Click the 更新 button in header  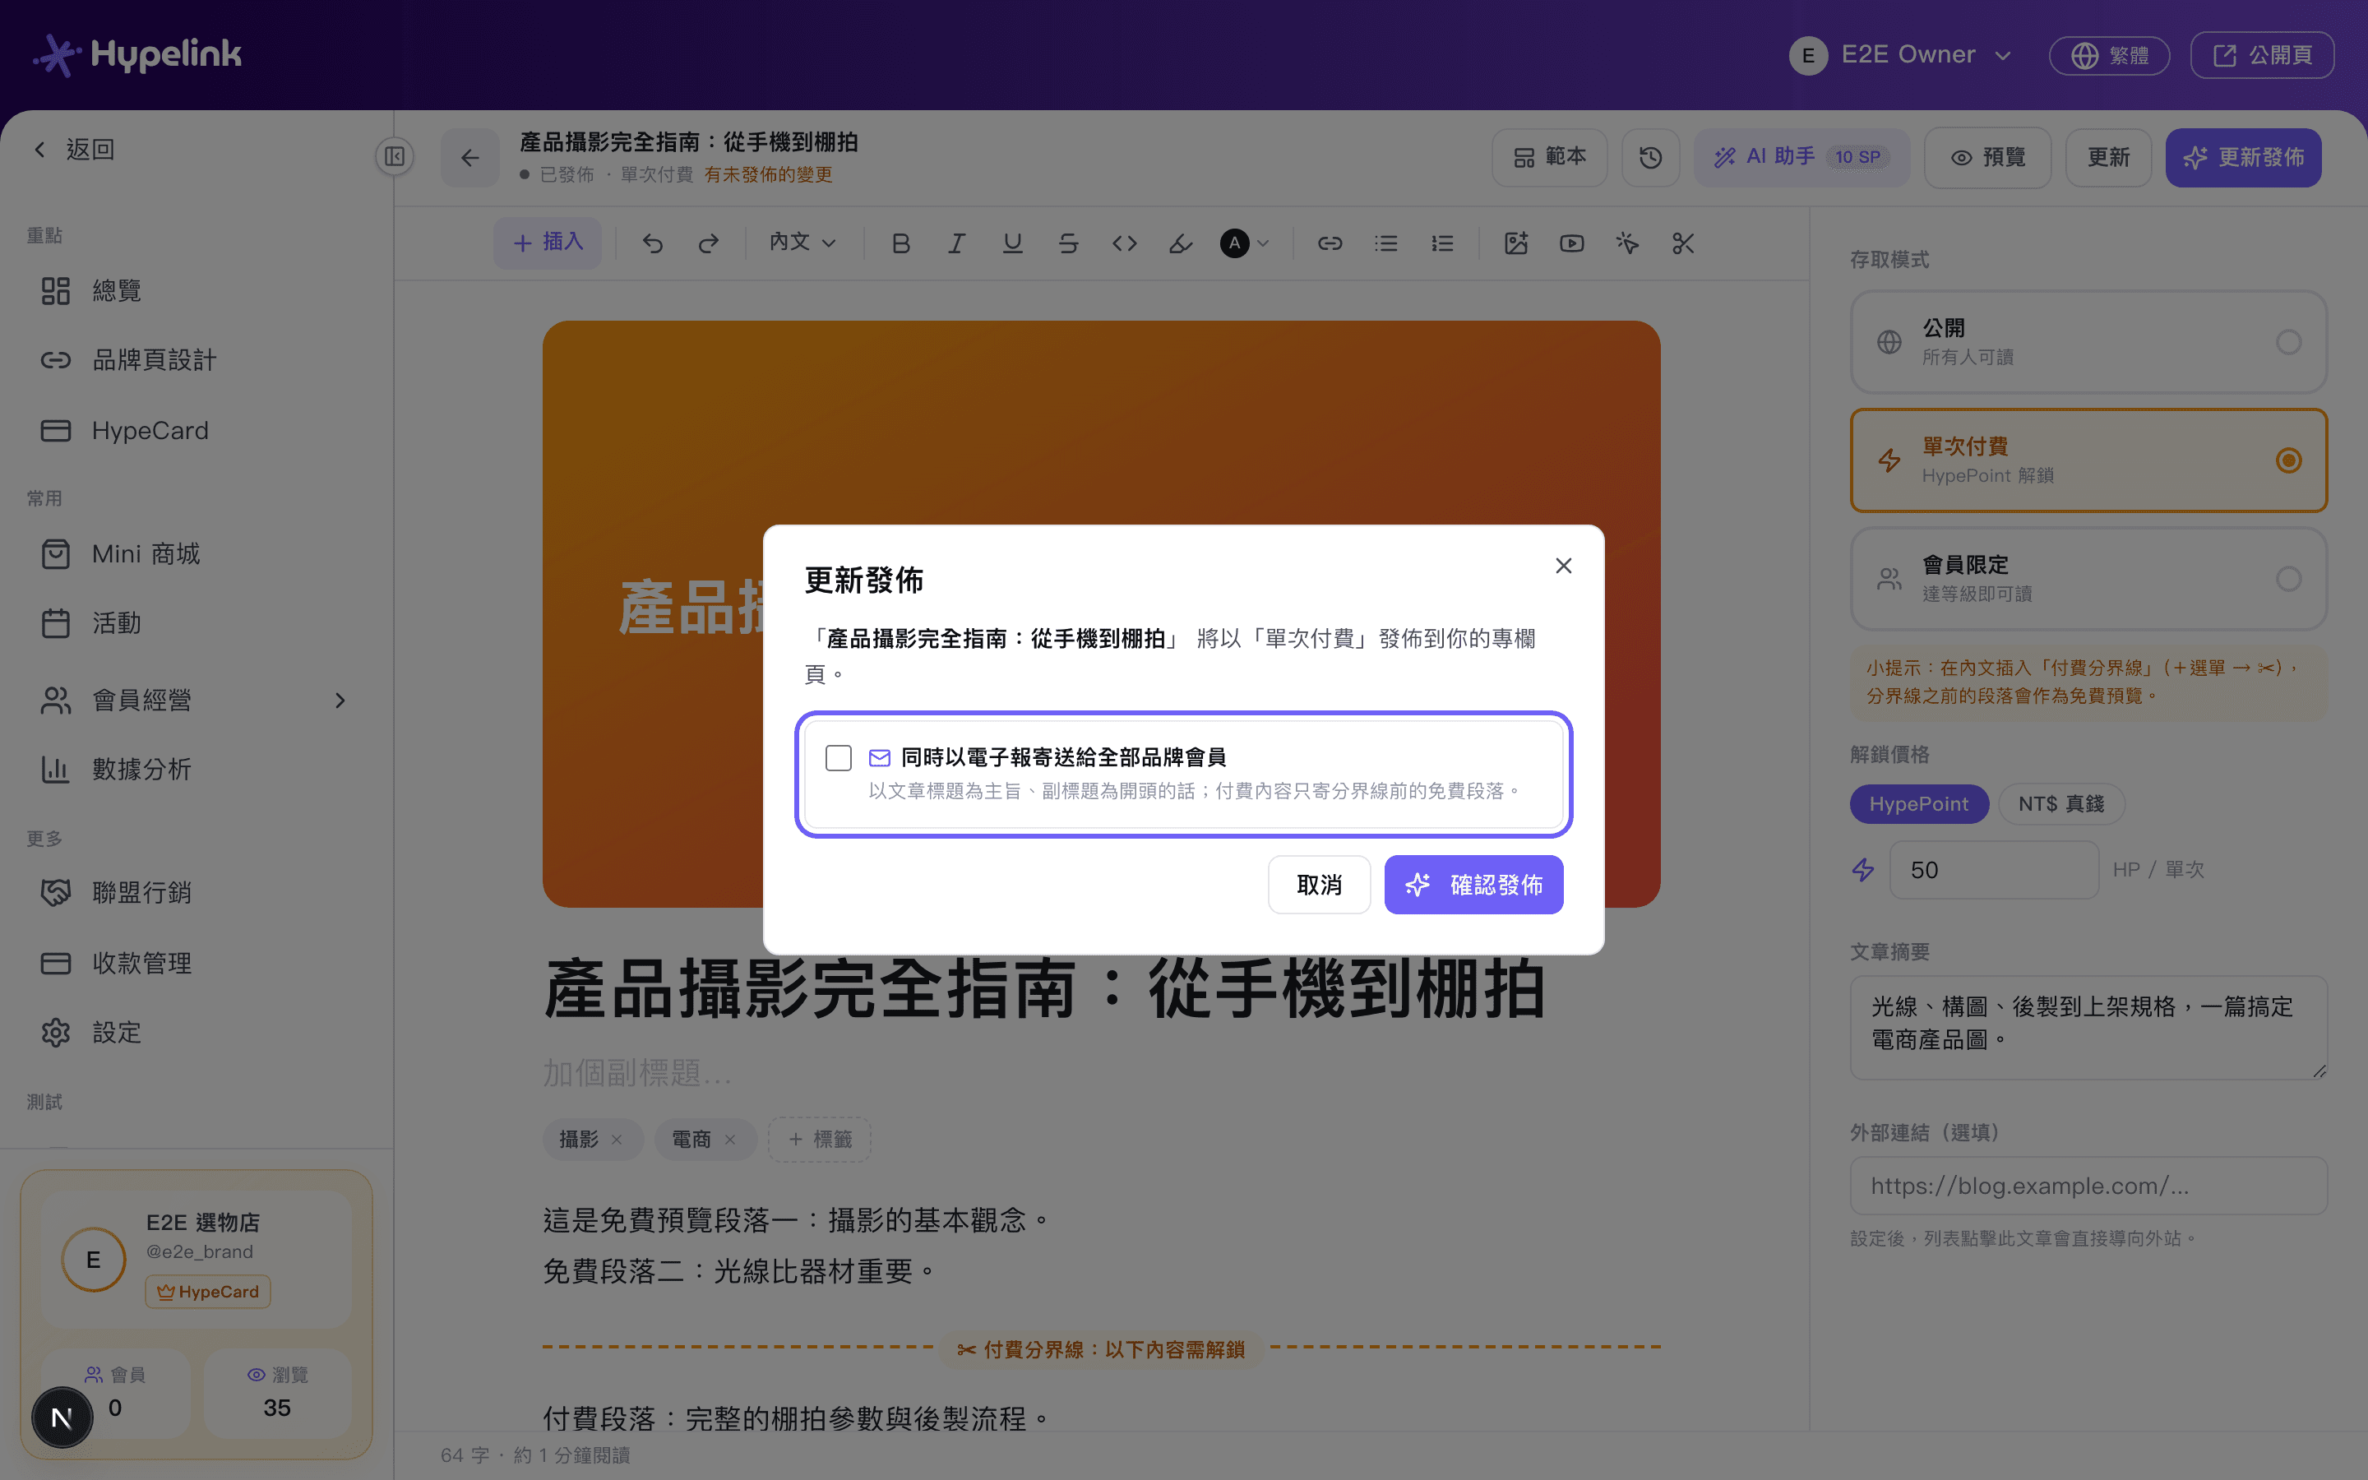point(2109,158)
